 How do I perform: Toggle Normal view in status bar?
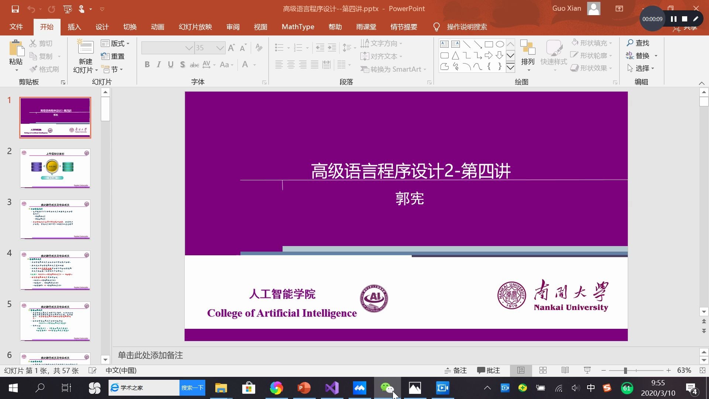coord(521,370)
